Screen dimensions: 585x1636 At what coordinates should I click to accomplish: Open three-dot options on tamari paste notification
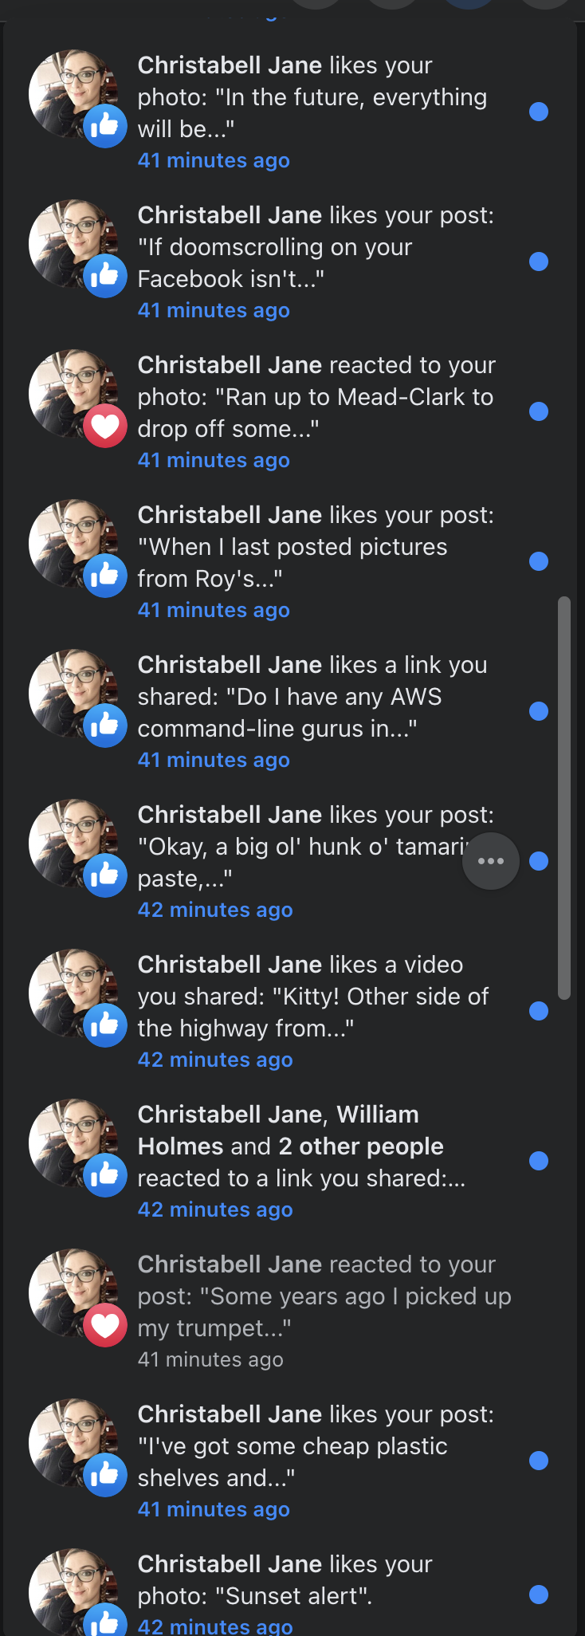pos(491,861)
